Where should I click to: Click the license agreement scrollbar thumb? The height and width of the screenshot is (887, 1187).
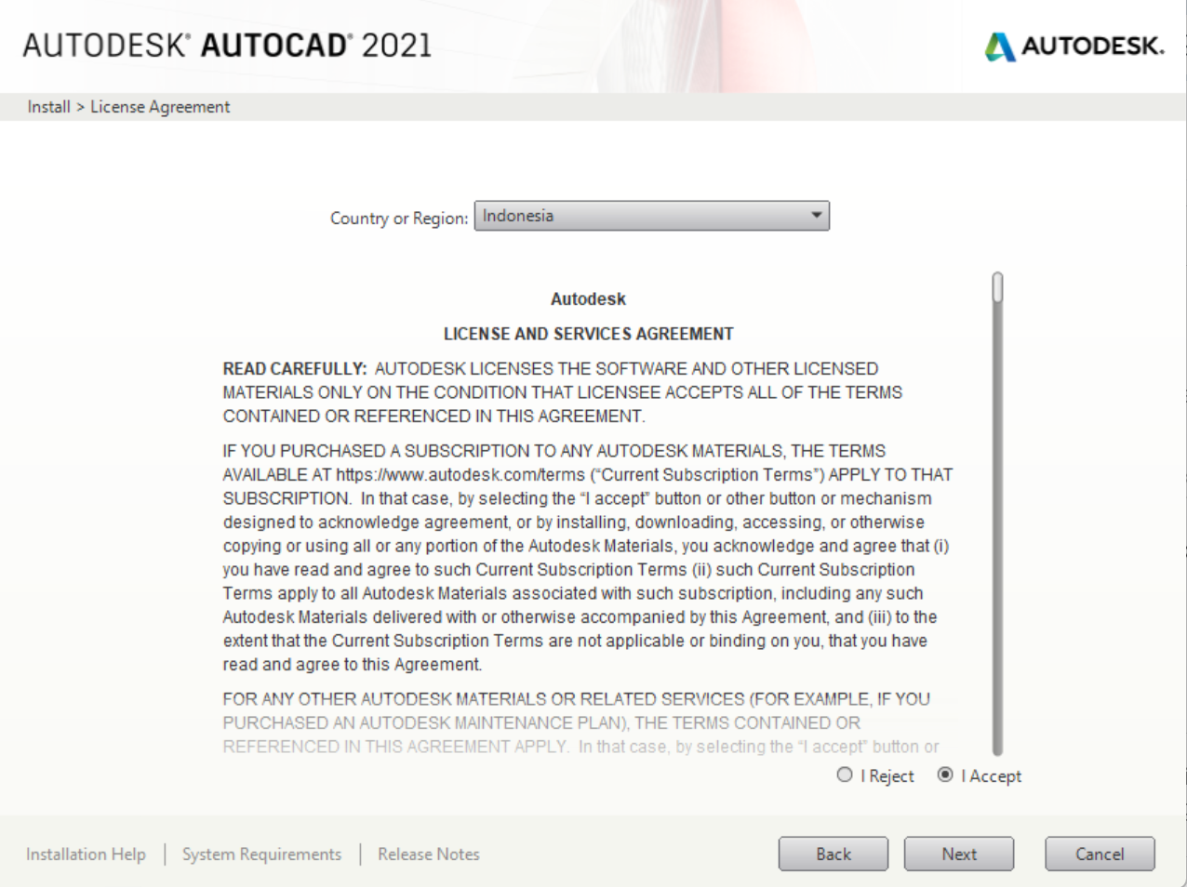pyautogui.click(x=997, y=287)
